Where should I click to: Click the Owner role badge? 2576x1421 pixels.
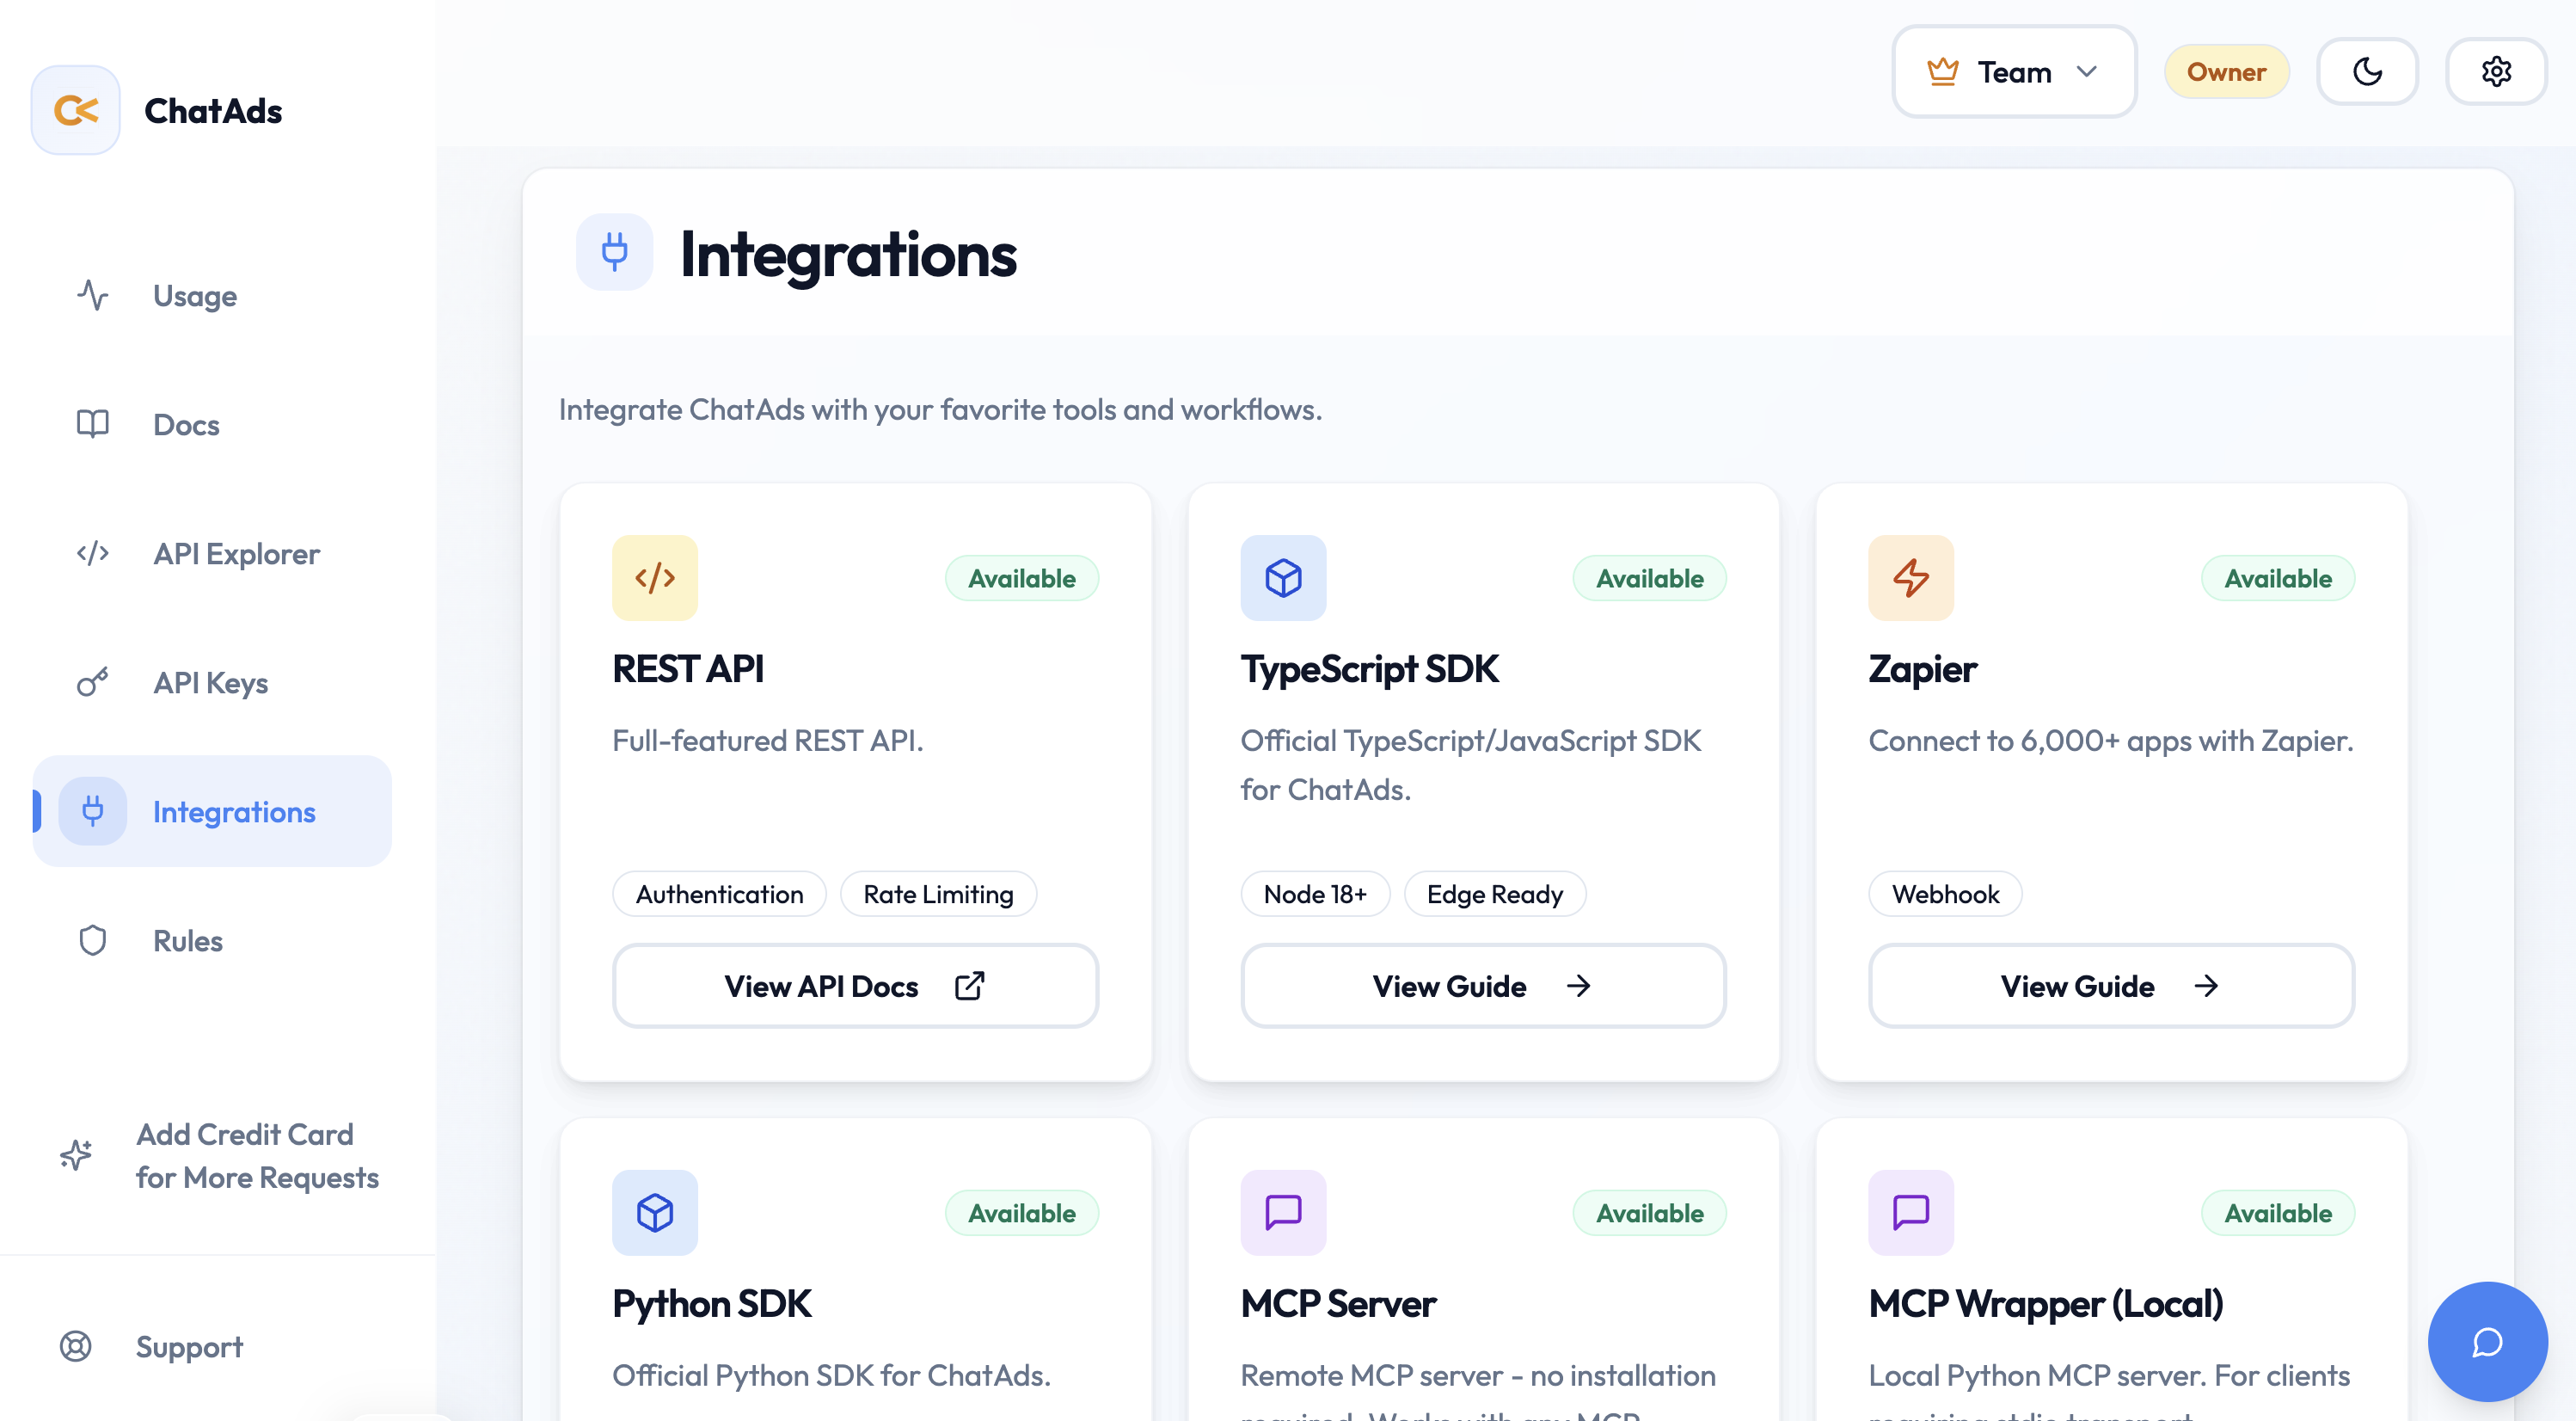(x=2226, y=72)
